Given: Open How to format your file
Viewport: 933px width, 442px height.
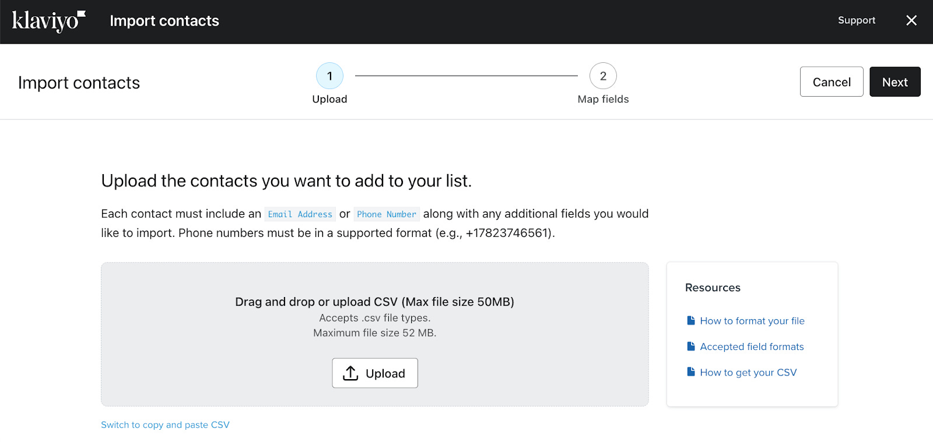Looking at the screenshot, I should [752, 321].
